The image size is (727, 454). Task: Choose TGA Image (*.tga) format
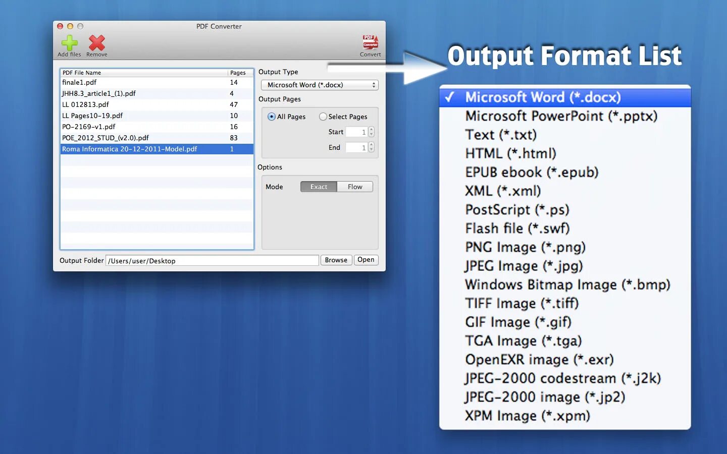[x=565, y=340]
